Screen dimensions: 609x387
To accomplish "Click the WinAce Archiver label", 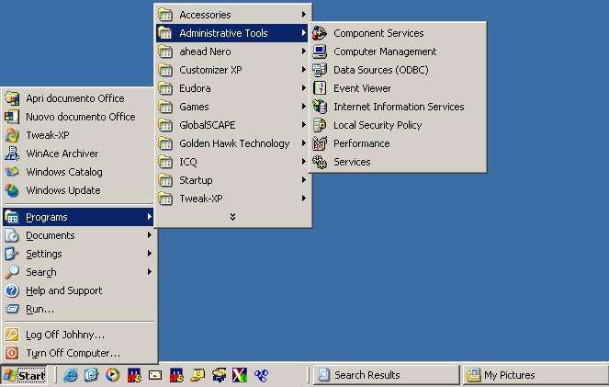I will tap(62, 154).
